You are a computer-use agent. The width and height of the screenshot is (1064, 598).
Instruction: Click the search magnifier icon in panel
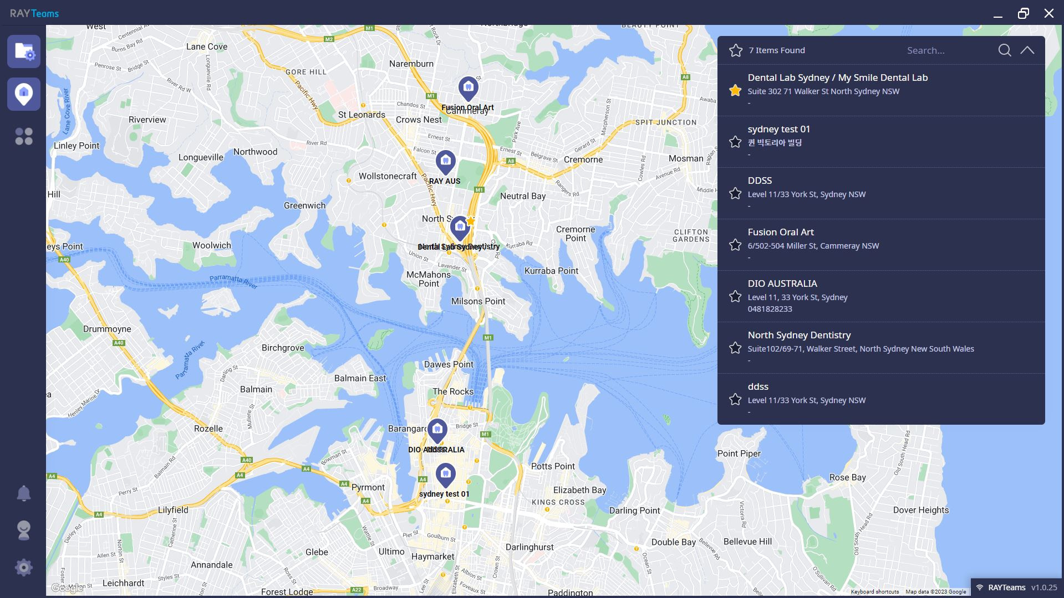click(1005, 50)
